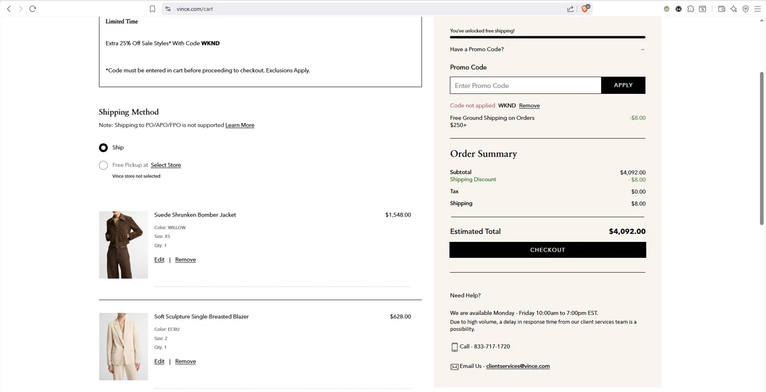Screen dimensions: 766x392
Task: Click the $1,548.00 jacket price
Action: [398, 215]
